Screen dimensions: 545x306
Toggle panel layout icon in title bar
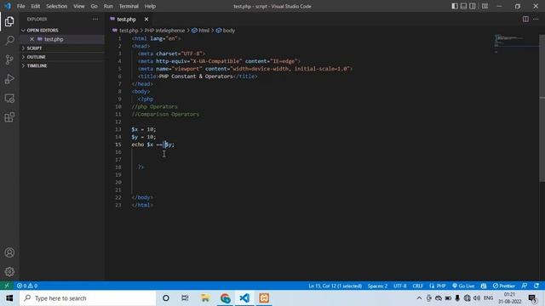(463, 6)
